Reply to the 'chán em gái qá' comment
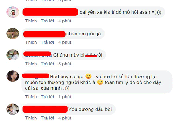The image size is (182, 121). (x=48, y=42)
